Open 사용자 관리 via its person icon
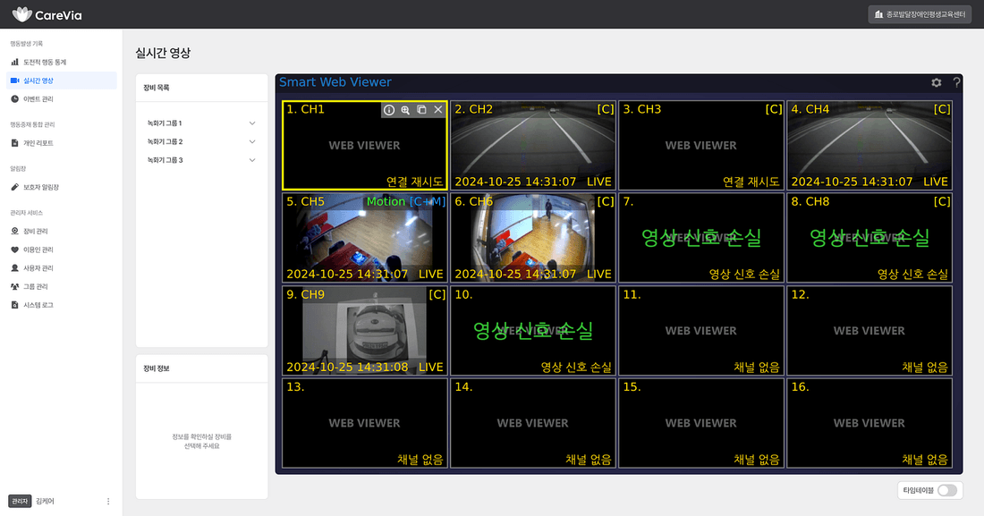 15,268
